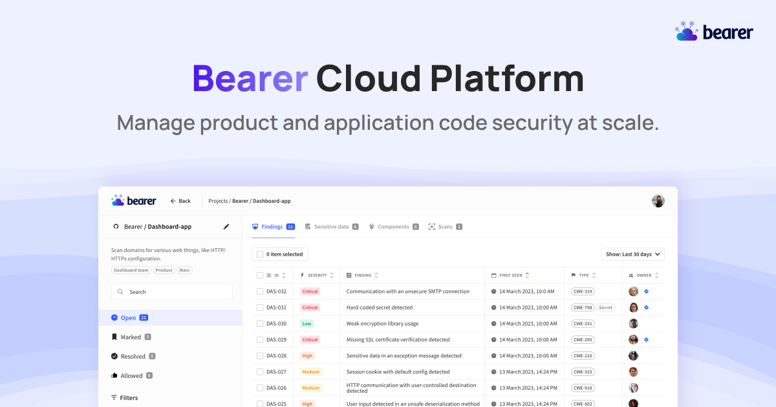The width and height of the screenshot is (776, 407).
Task: Sort by Finding using its sort arrows
Action: [376, 275]
